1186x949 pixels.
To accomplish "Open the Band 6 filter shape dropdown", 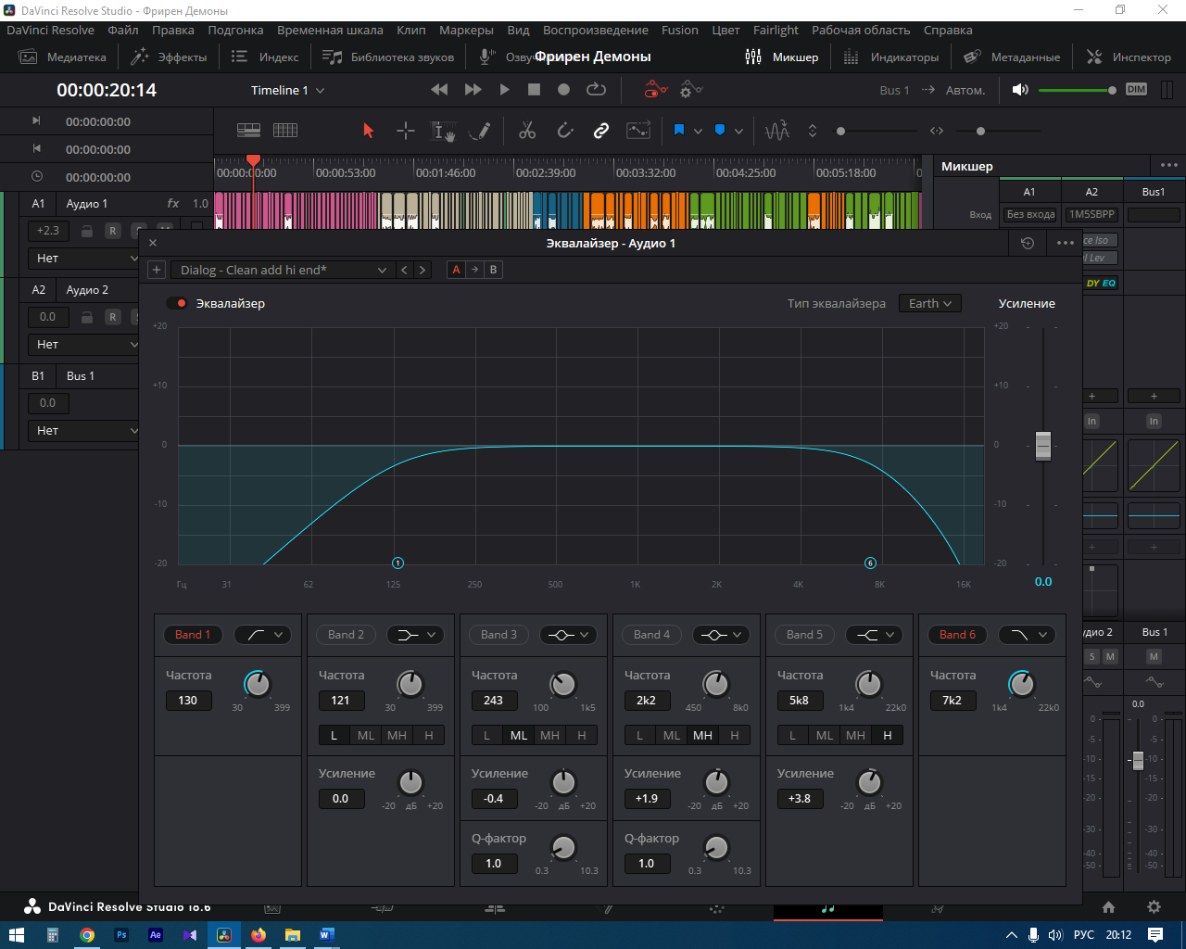I will [1029, 635].
